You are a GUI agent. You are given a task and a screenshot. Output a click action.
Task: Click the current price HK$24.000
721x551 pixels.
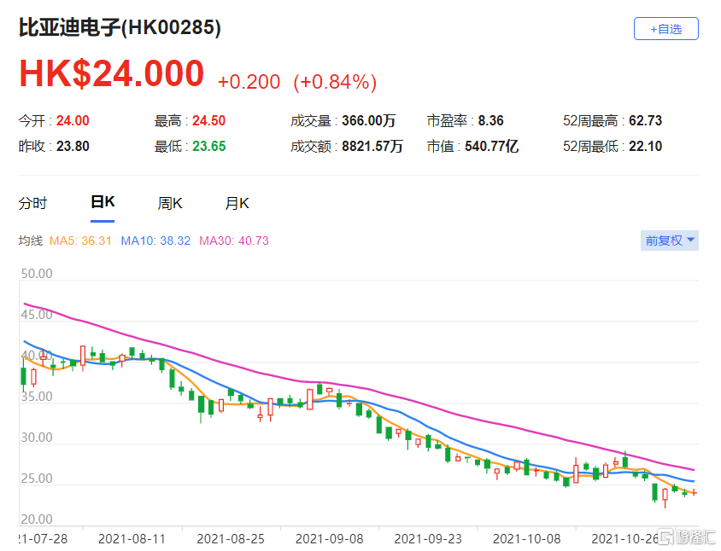click(x=111, y=73)
